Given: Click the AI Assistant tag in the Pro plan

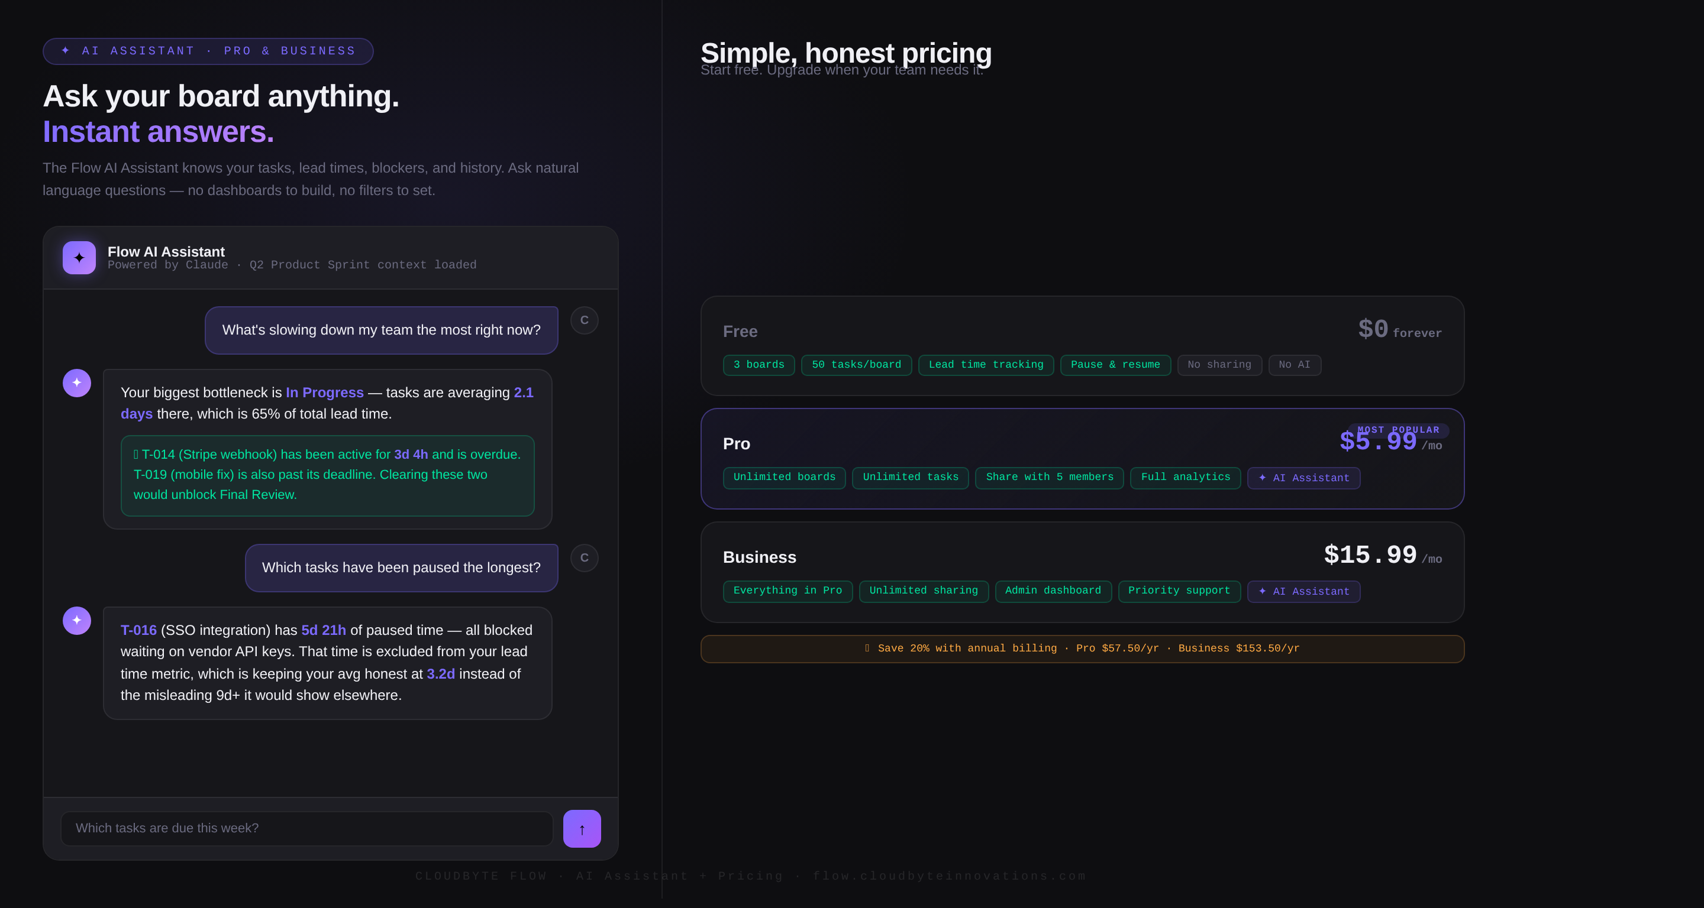Looking at the screenshot, I should (1303, 478).
